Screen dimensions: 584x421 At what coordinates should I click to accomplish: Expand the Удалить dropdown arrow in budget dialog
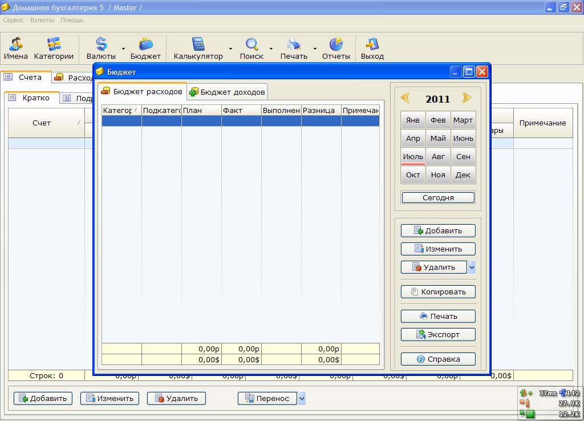[x=472, y=267]
